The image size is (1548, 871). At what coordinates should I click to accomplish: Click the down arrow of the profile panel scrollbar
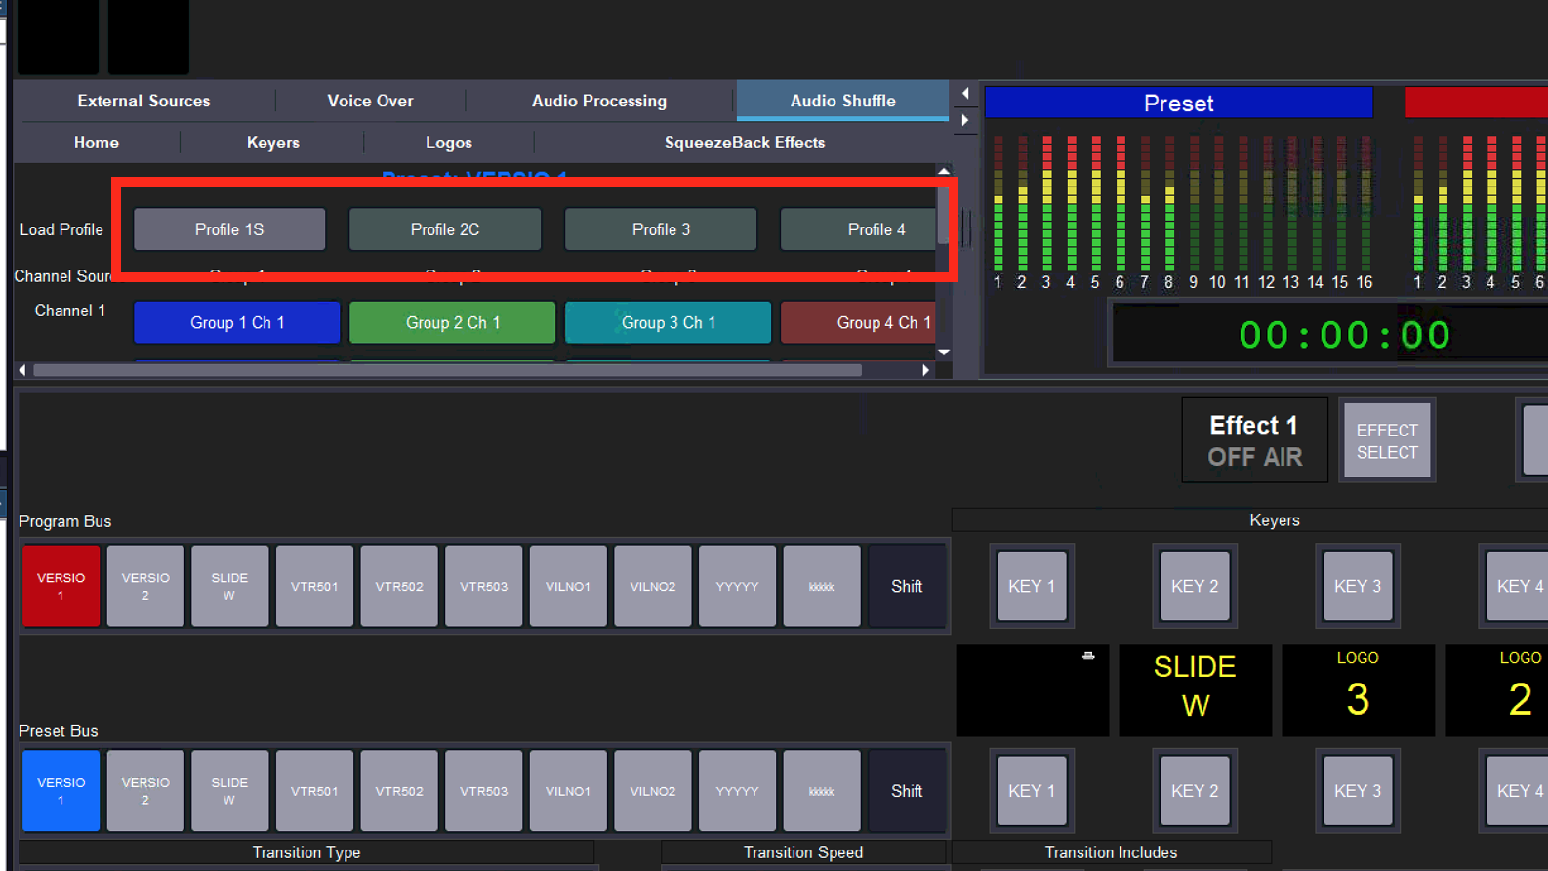943,352
